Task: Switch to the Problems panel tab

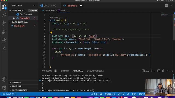Action: (x=47, y=71)
